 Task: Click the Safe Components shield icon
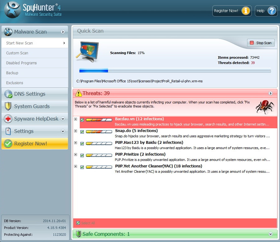point(79,234)
